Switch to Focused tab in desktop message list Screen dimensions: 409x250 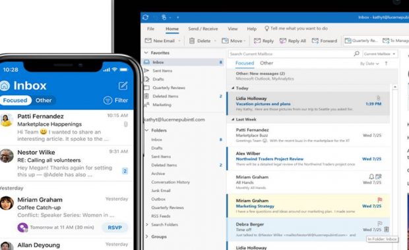coord(245,63)
